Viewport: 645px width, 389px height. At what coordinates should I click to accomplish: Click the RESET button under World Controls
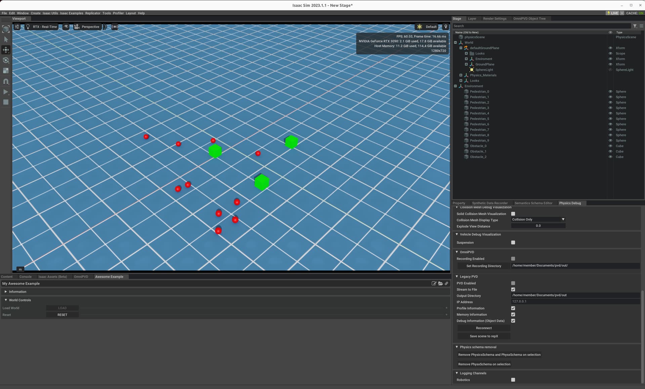point(62,315)
